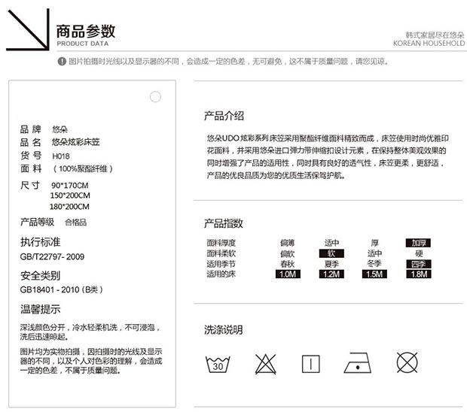
Task: Click the 偏薄 thickness option
Action: tap(288, 243)
